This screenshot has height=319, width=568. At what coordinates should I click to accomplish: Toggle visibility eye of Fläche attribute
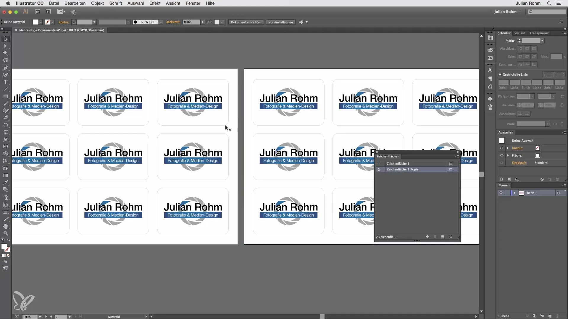502,155
